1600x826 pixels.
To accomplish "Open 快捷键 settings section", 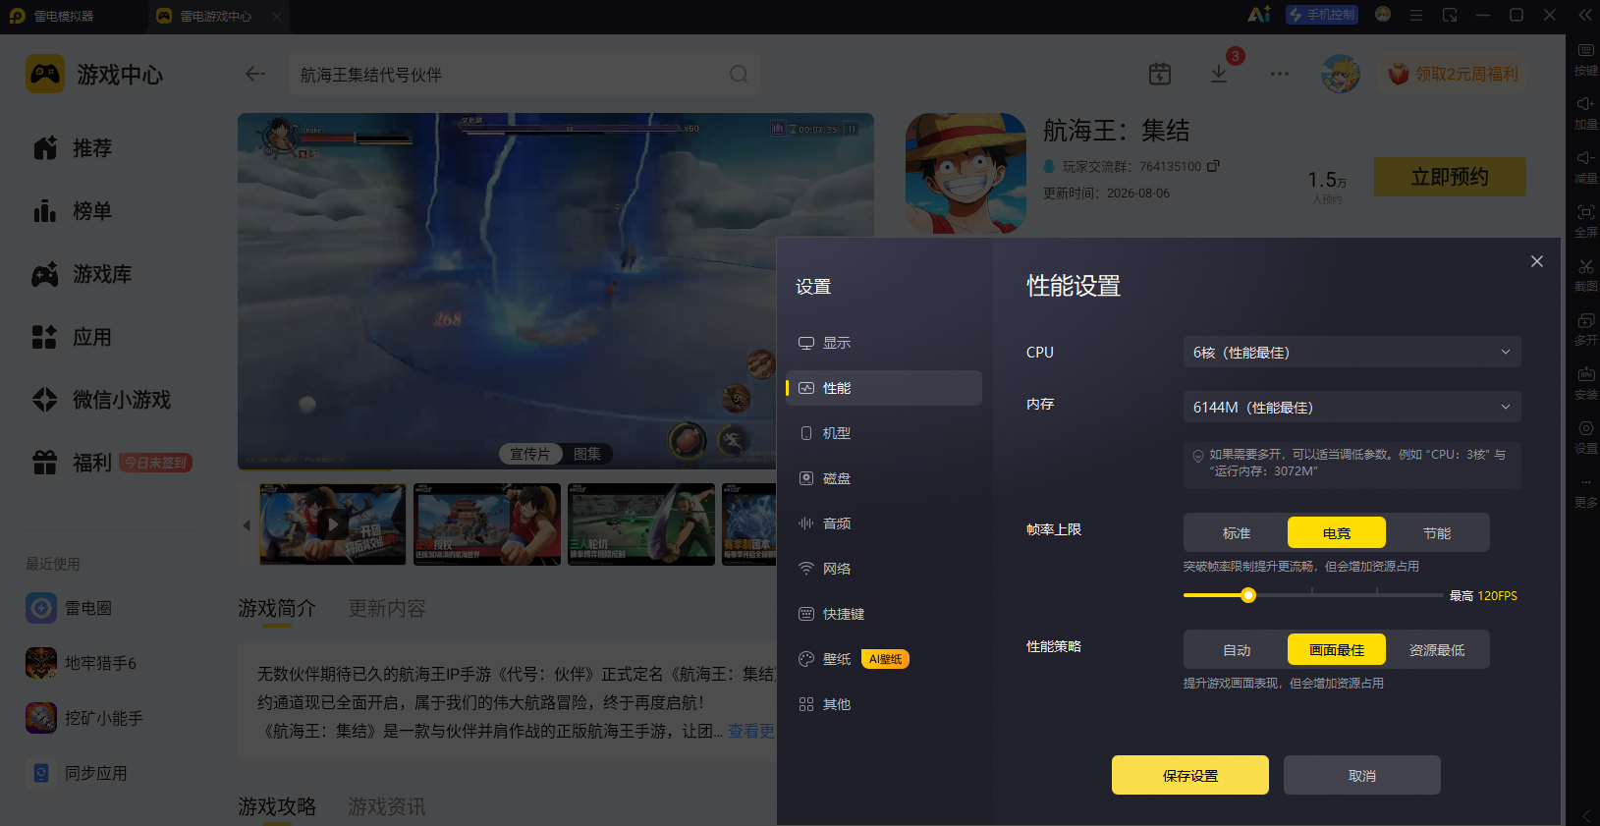I will (884, 614).
